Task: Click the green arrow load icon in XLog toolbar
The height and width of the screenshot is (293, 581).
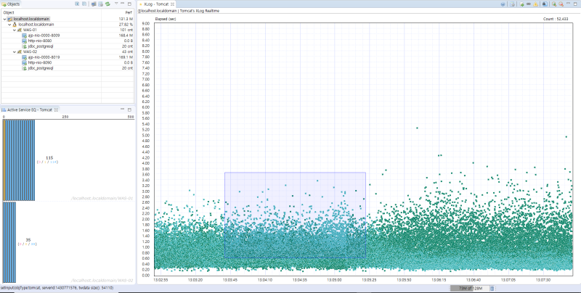Action: [521, 4]
